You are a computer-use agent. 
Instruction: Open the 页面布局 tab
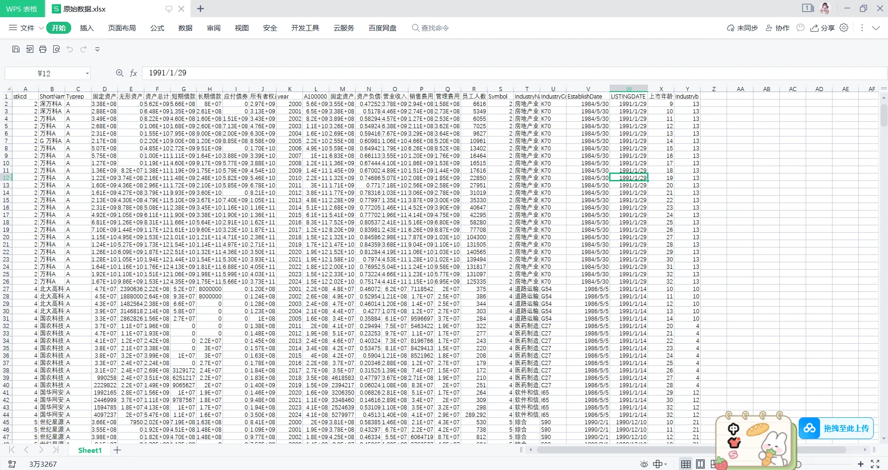pyautogui.click(x=122, y=28)
